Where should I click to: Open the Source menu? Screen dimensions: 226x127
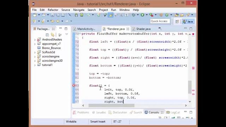click(66, 10)
